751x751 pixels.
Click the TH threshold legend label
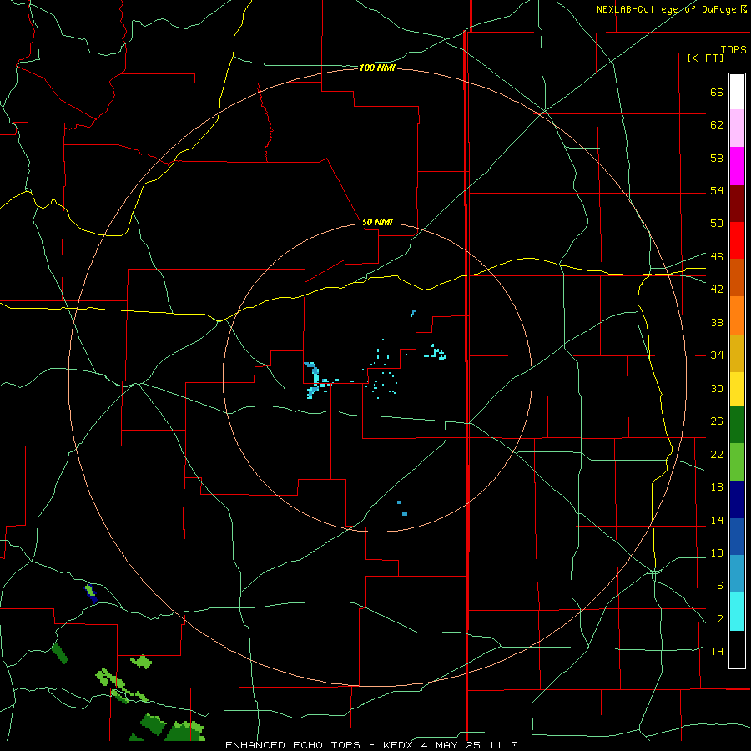[717, 651]
